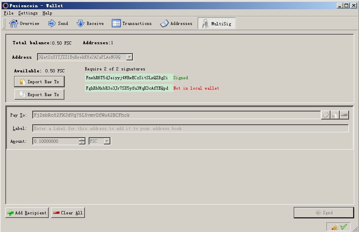The image size is (359, 232).
Task: Open the Settings menu
Action: click(28, 13)
